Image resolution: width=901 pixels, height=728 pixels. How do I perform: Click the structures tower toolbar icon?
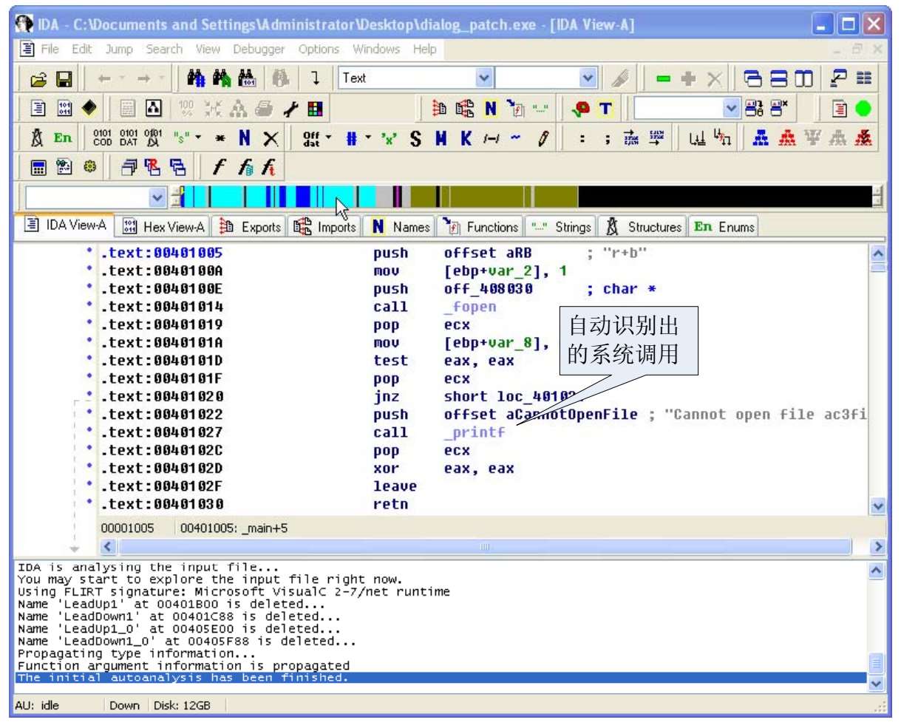(x=38, y=138)
